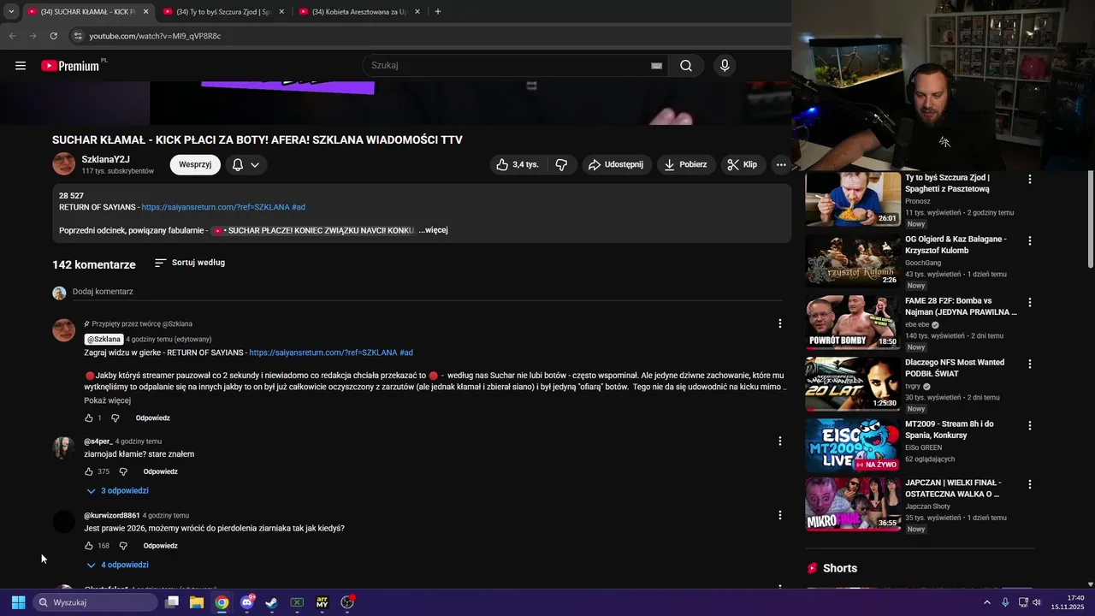Open options menu for pinned comment
The width and height of the screenshot is (1095, 616).
click(x=779, y=323)
